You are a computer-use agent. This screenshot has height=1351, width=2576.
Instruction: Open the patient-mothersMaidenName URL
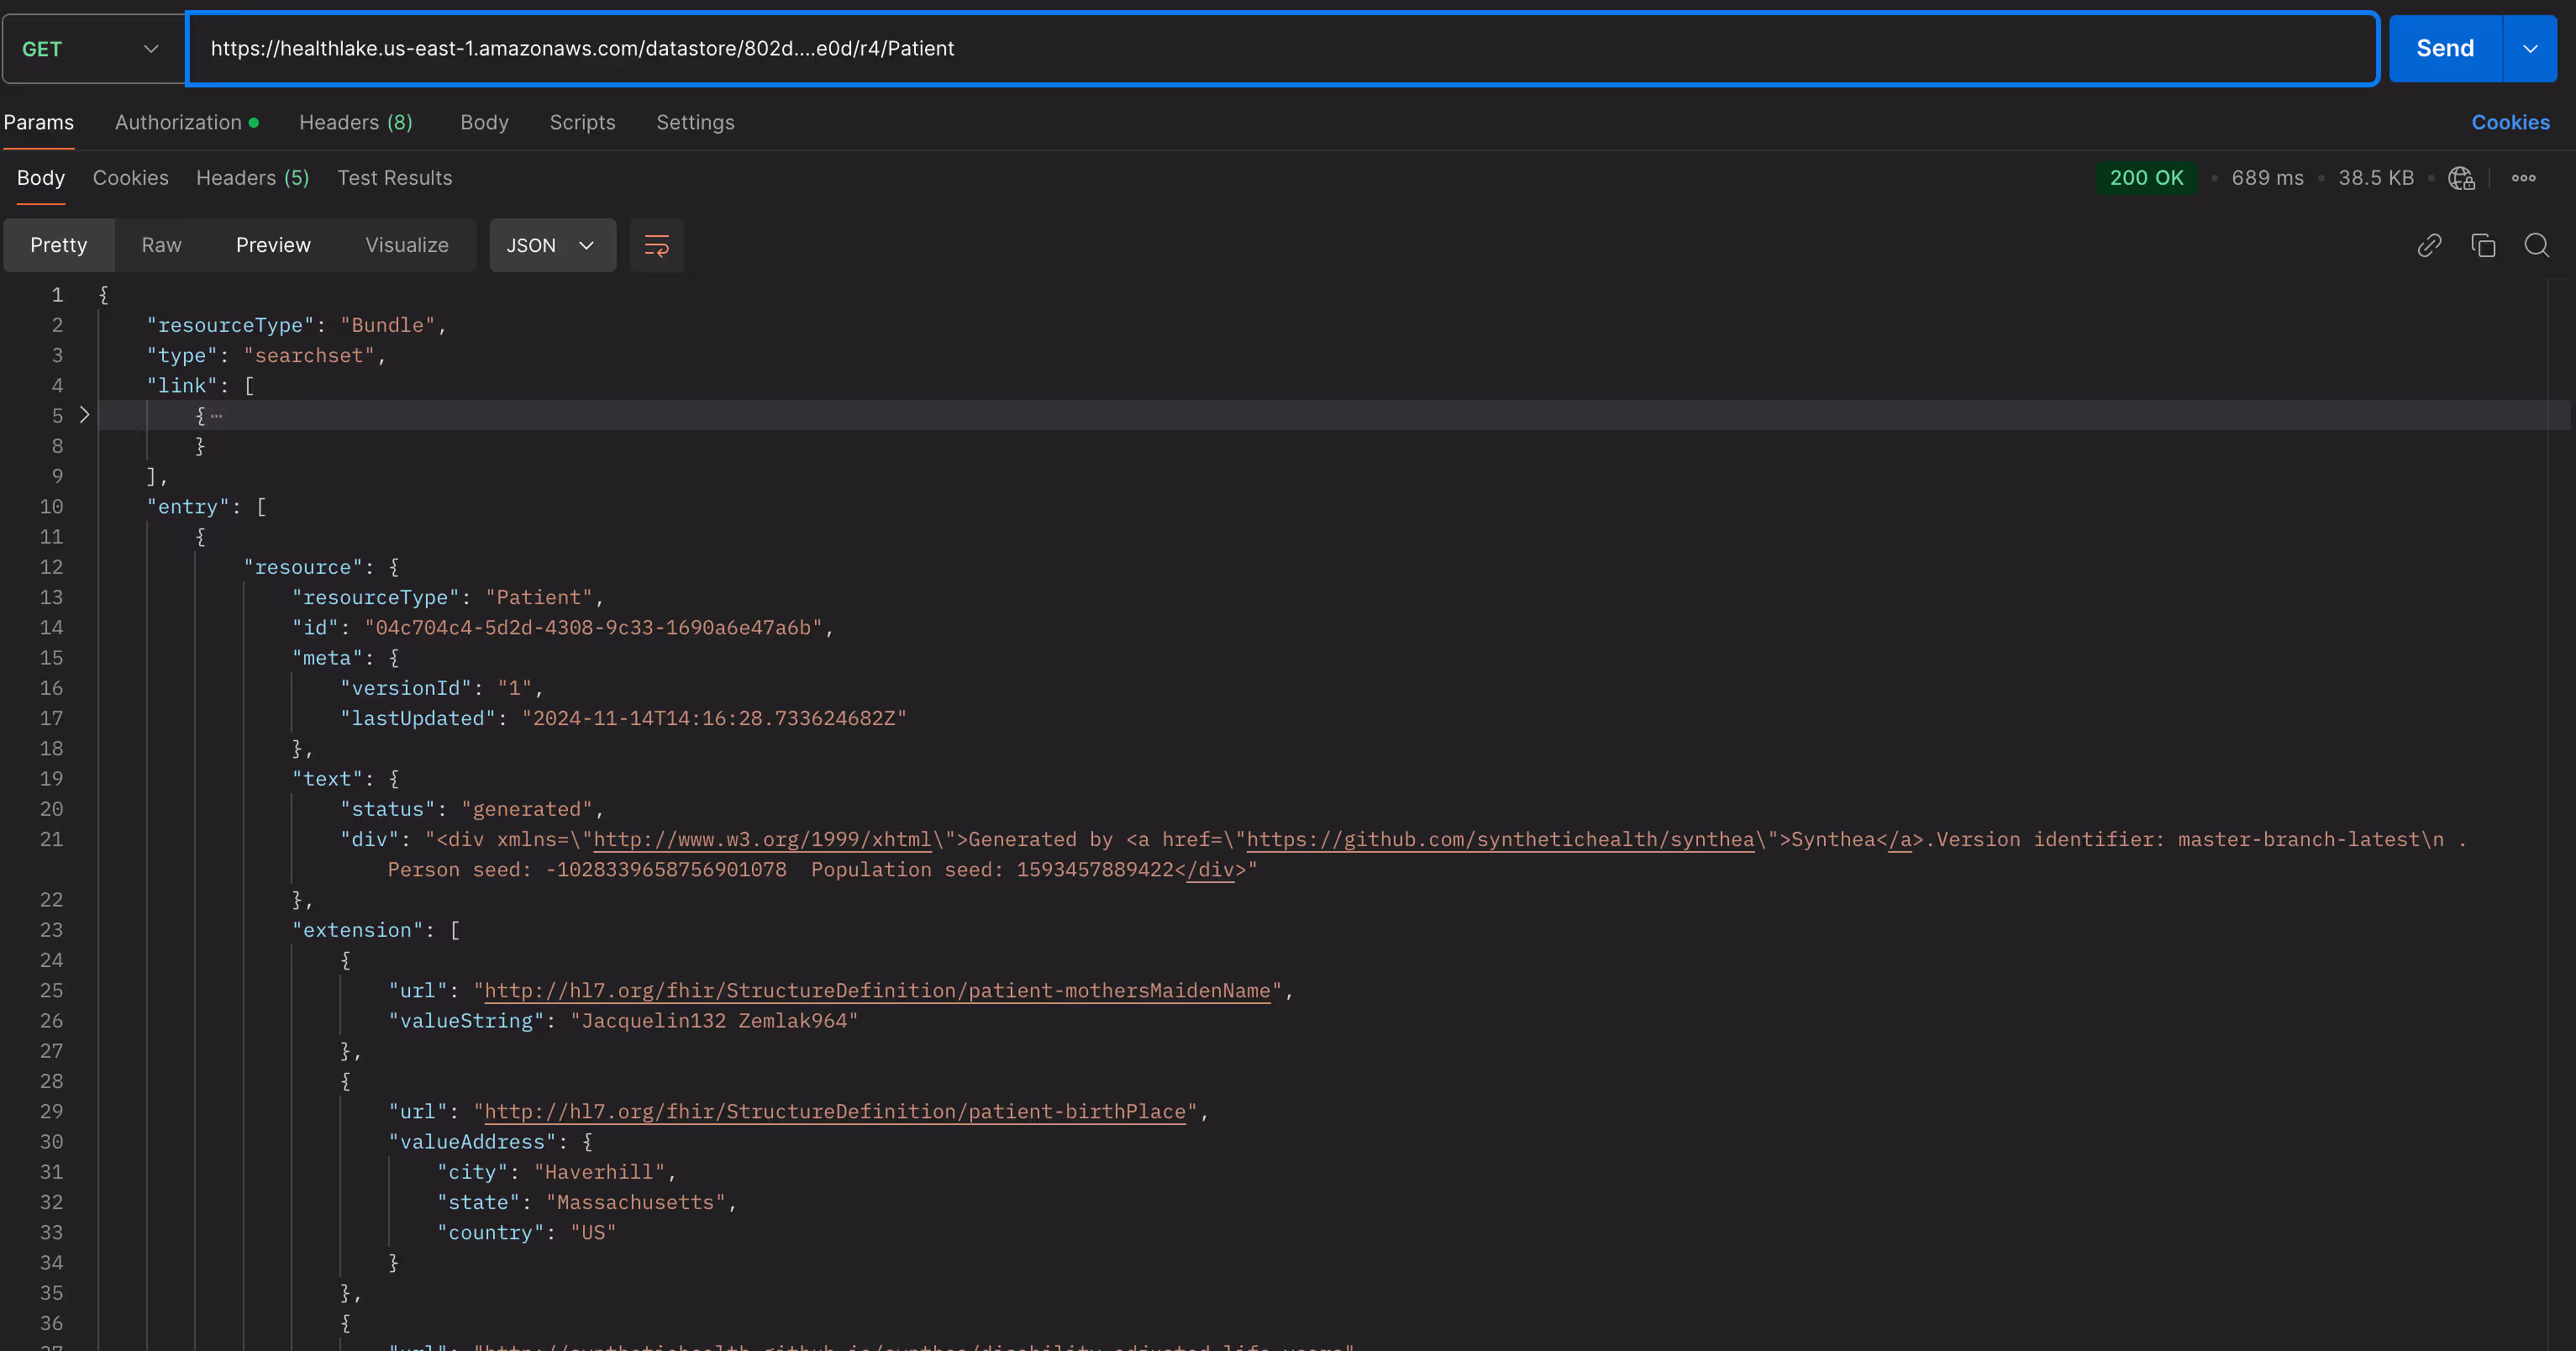tap(877, 990)
